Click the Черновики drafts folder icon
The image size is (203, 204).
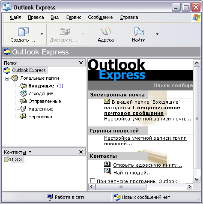pos(23,117)
